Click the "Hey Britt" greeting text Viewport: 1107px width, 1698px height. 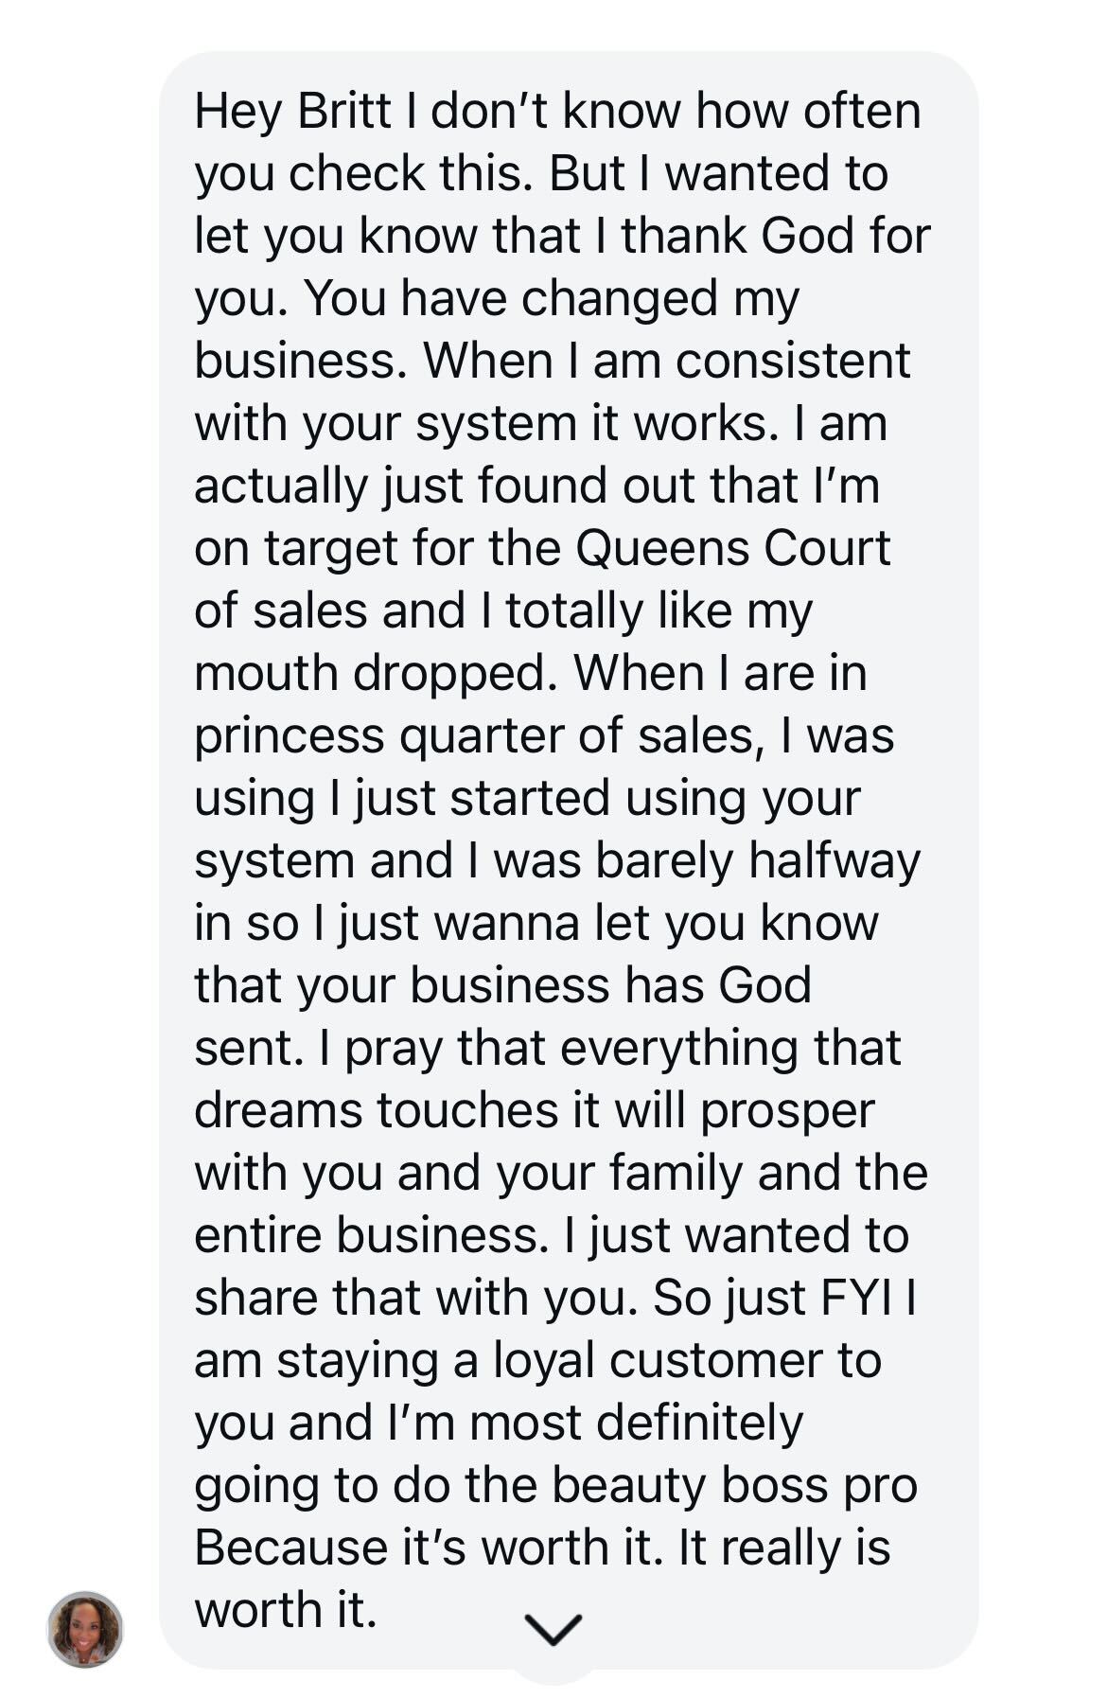pos(292,111)
